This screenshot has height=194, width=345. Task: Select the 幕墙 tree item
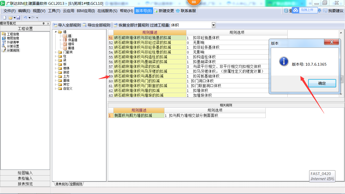[x=71, y=48]
